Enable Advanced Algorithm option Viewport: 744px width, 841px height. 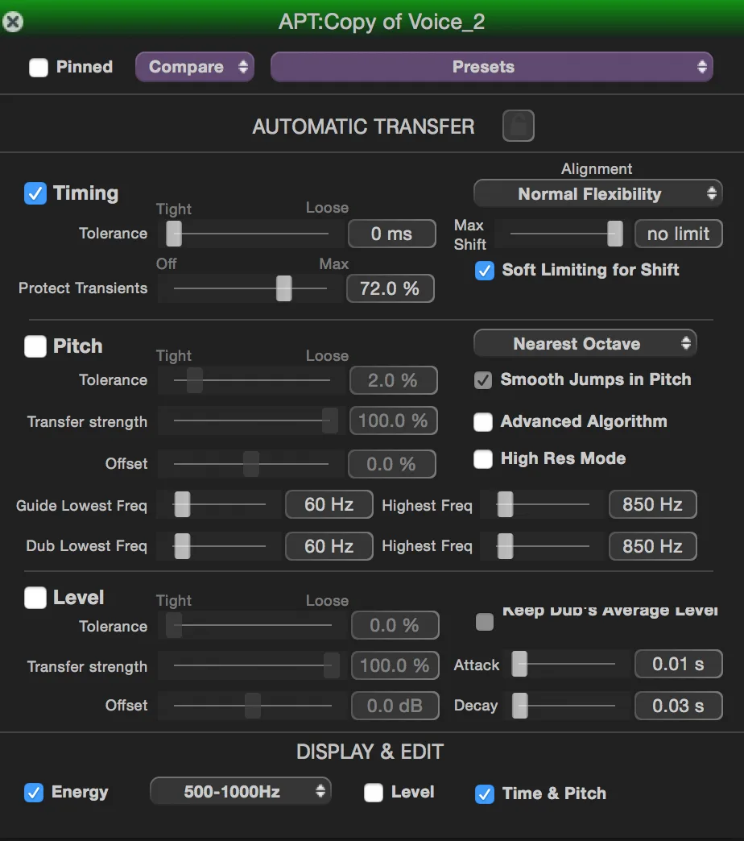[483, 422]
